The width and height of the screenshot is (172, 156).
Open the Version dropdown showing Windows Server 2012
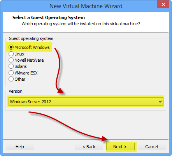86,102
